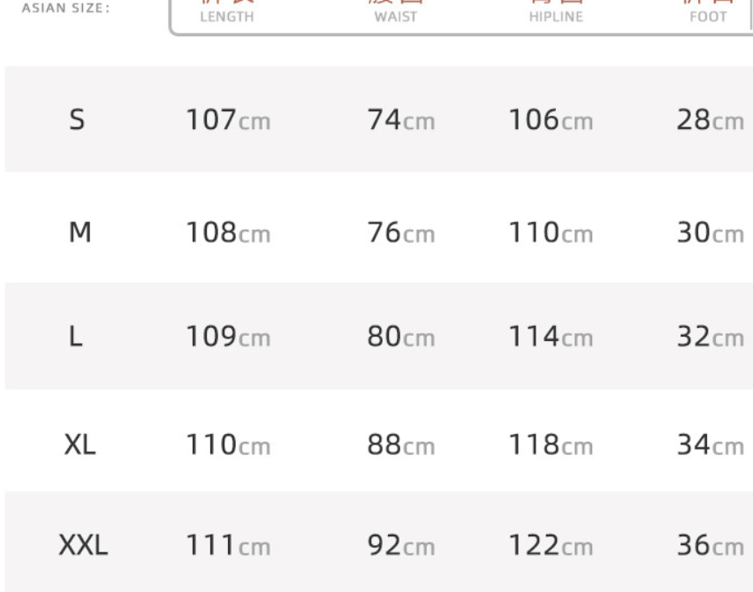Image resolution: width=753 pixels, height=592 pixels.
Task: Click the 30cm foot value for M
Action: click(x=710, y=232)
